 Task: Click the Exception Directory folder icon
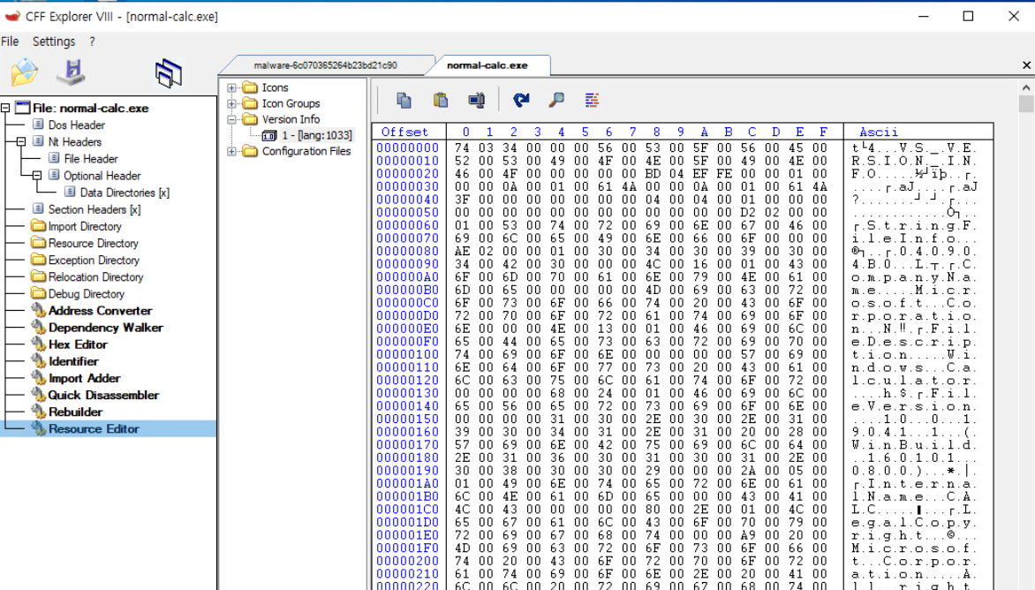(38, 260)
